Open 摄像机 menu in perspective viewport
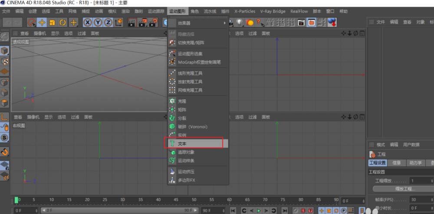This screenshot has height=214, width=434. click(40, 33)
